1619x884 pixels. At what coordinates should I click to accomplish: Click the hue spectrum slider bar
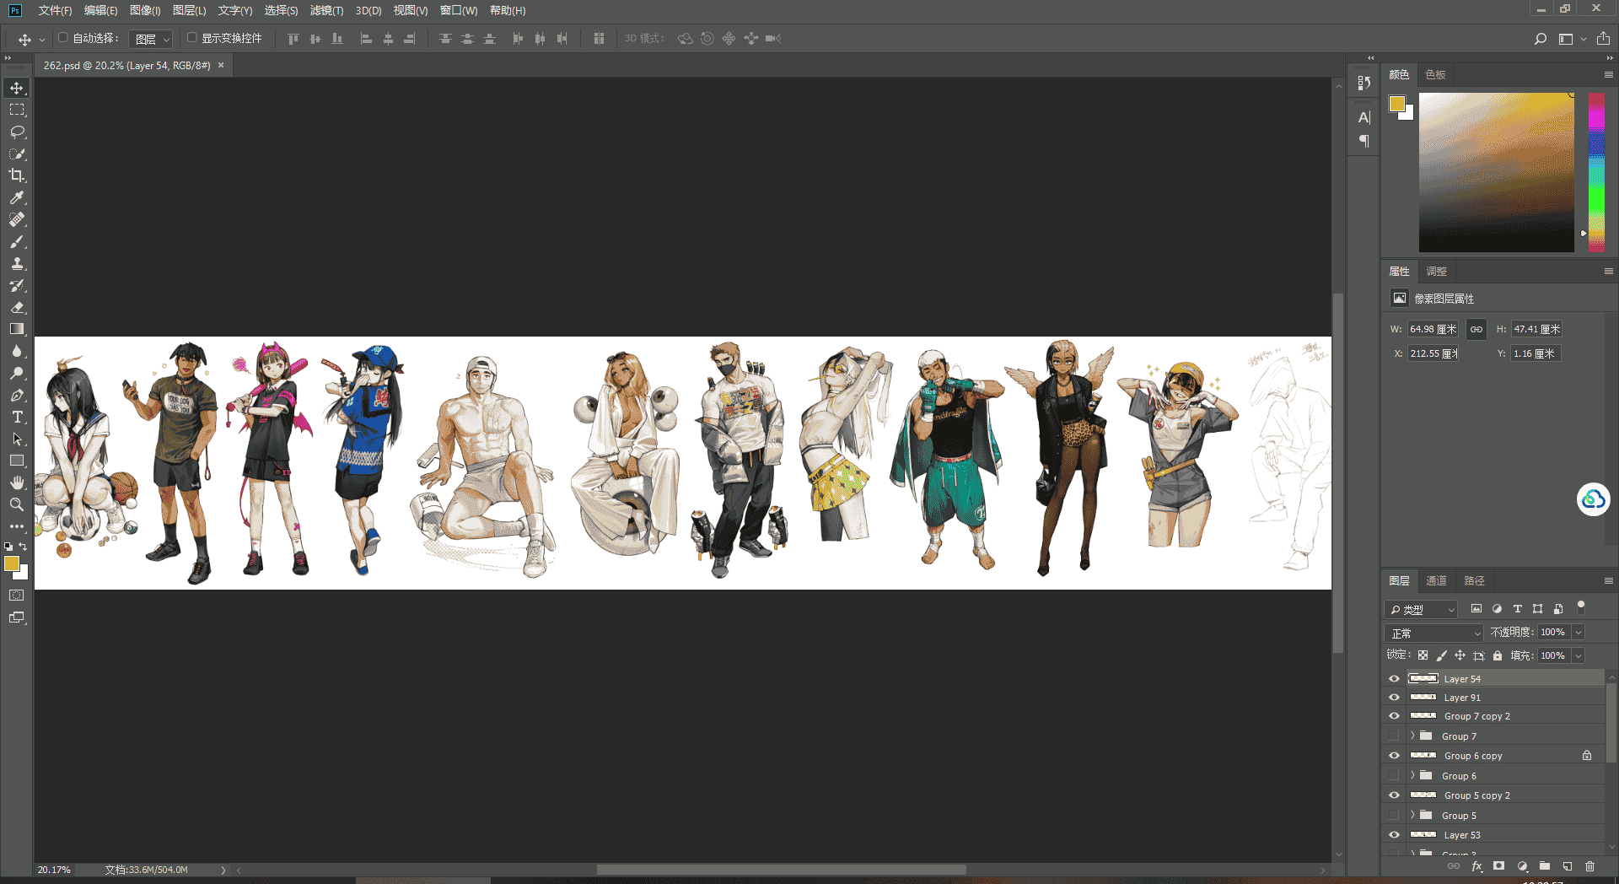pos(1596,172)
